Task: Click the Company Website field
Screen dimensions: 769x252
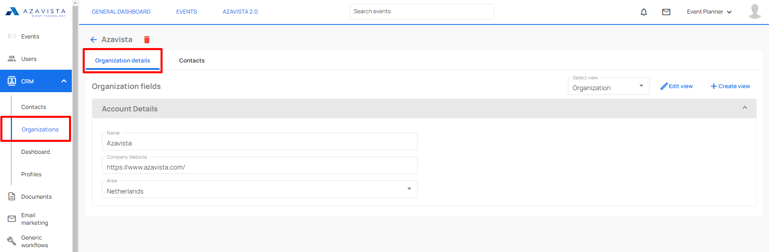Action: click(x=260, y=165)
